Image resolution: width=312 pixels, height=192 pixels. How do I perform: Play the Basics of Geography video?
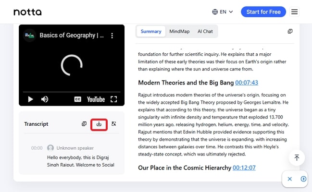[x=30, y=99]
